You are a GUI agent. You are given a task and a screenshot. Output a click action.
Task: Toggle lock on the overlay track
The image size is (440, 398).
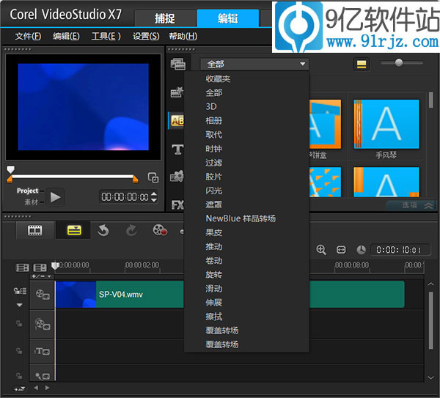tap(19, 323)
